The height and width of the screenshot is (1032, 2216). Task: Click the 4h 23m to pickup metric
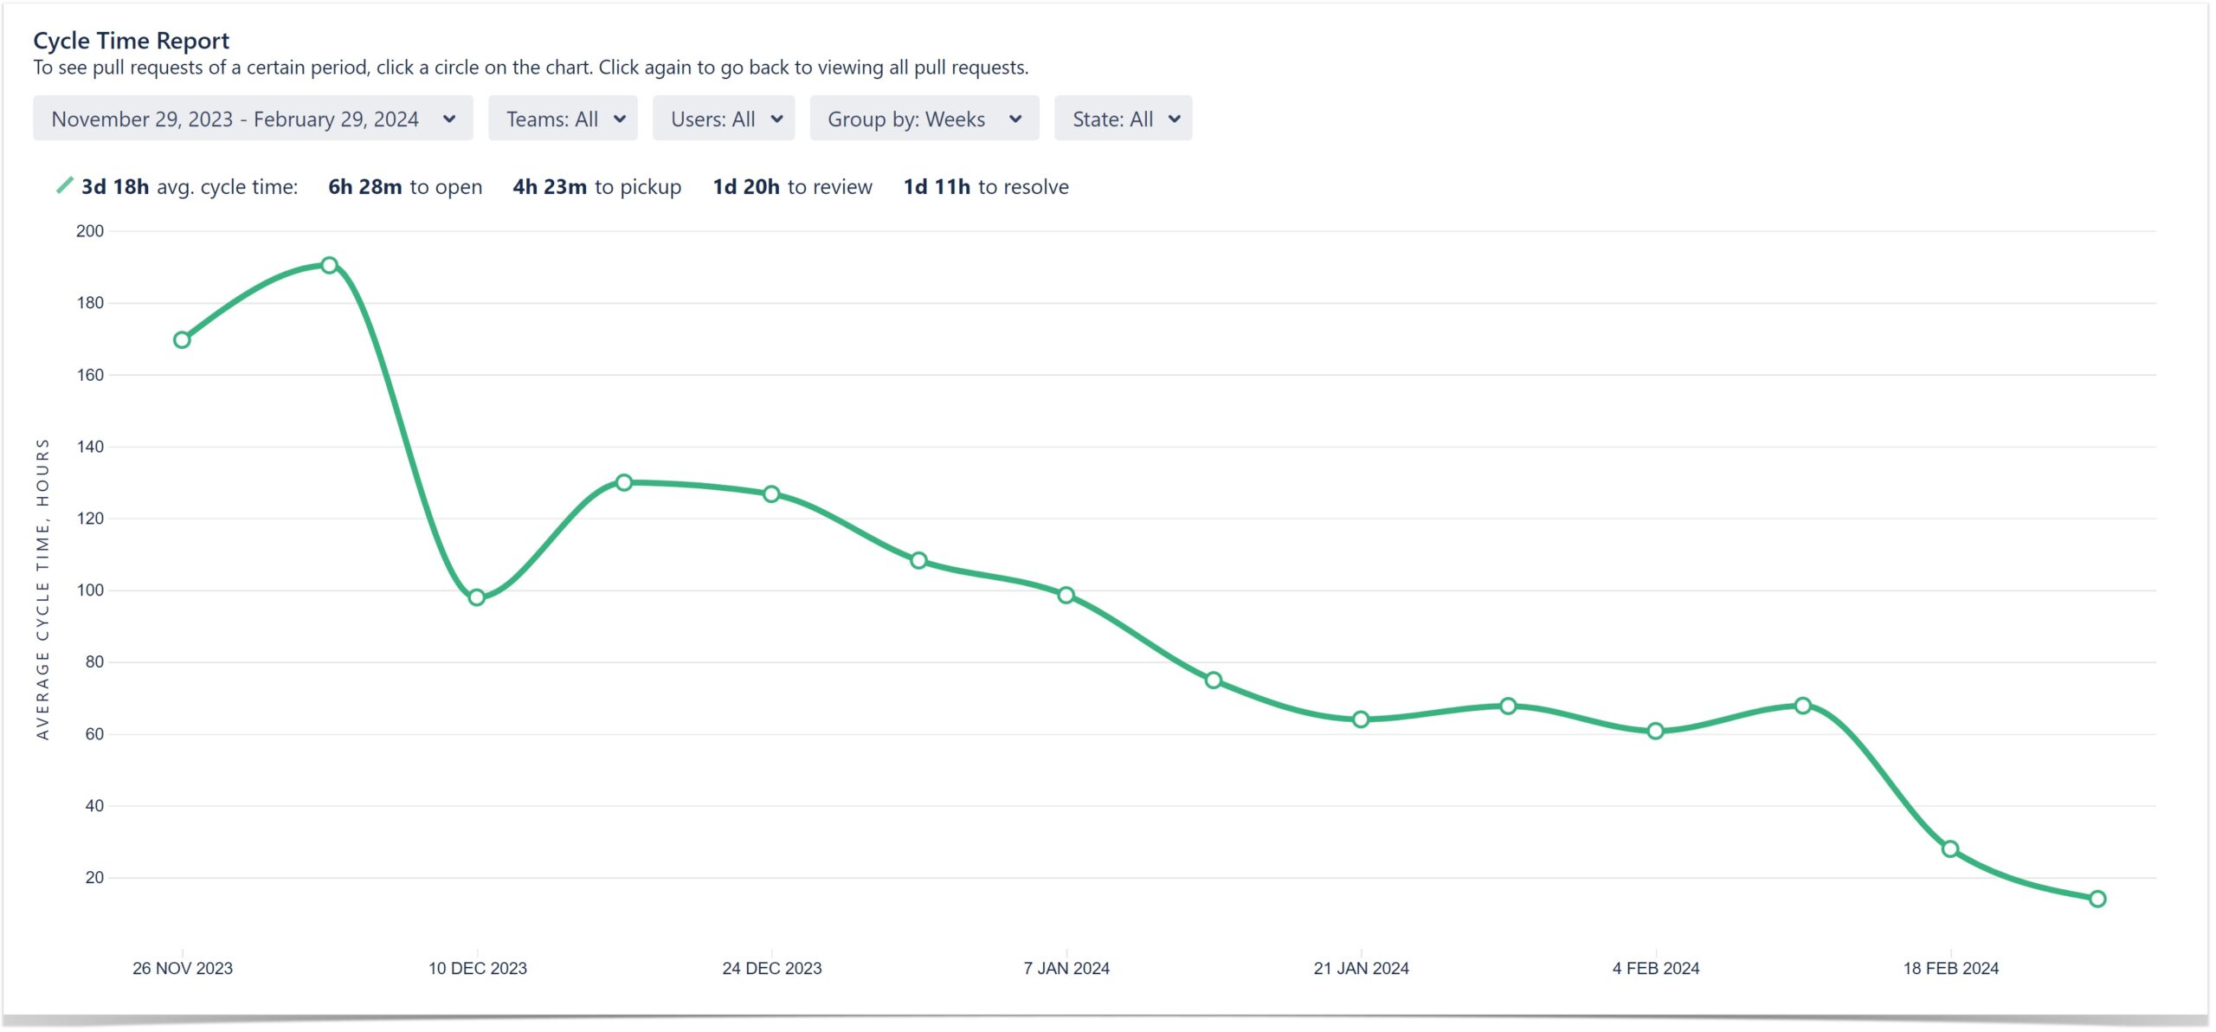[x=596, y=186]
